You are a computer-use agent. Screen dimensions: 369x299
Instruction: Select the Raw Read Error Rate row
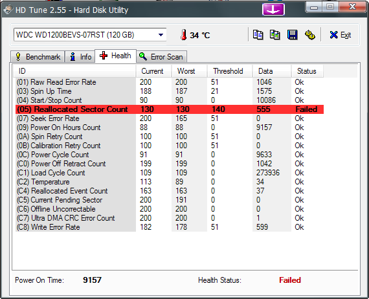point(170,82)
